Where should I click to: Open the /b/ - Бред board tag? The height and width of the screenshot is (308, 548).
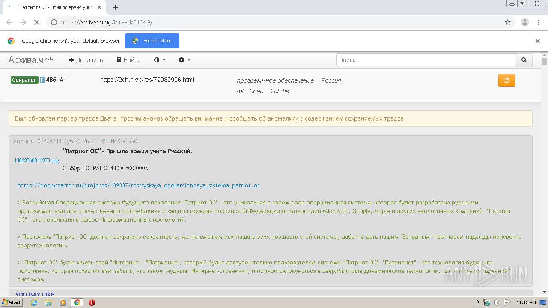pos(250,91)
